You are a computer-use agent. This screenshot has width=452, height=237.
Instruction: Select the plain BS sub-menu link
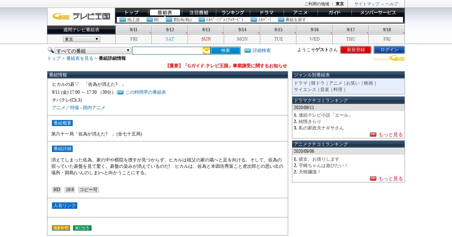[157, 20]
